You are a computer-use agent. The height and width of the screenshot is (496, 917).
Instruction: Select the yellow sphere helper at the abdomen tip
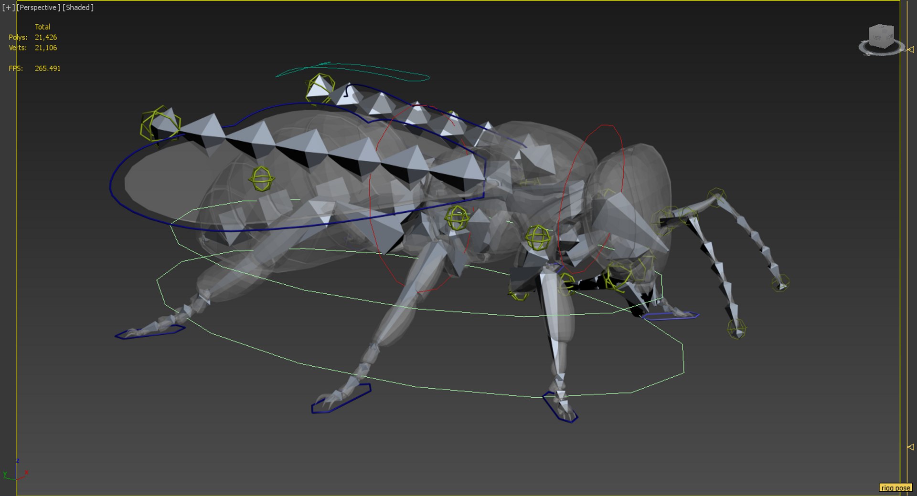(160, 124)
